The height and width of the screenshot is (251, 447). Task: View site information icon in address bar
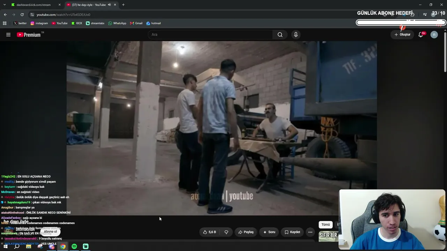pyautogui.click(x=32, y=15)
